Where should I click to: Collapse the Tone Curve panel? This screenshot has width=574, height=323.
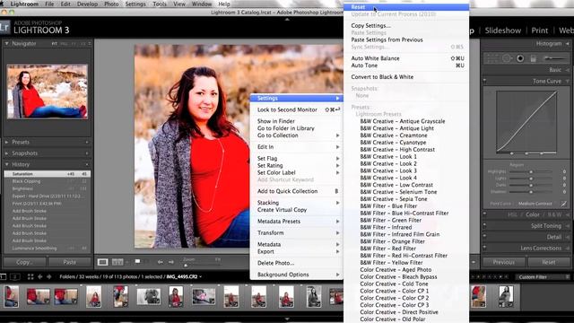pyautogui.click(x=568, y=81)
